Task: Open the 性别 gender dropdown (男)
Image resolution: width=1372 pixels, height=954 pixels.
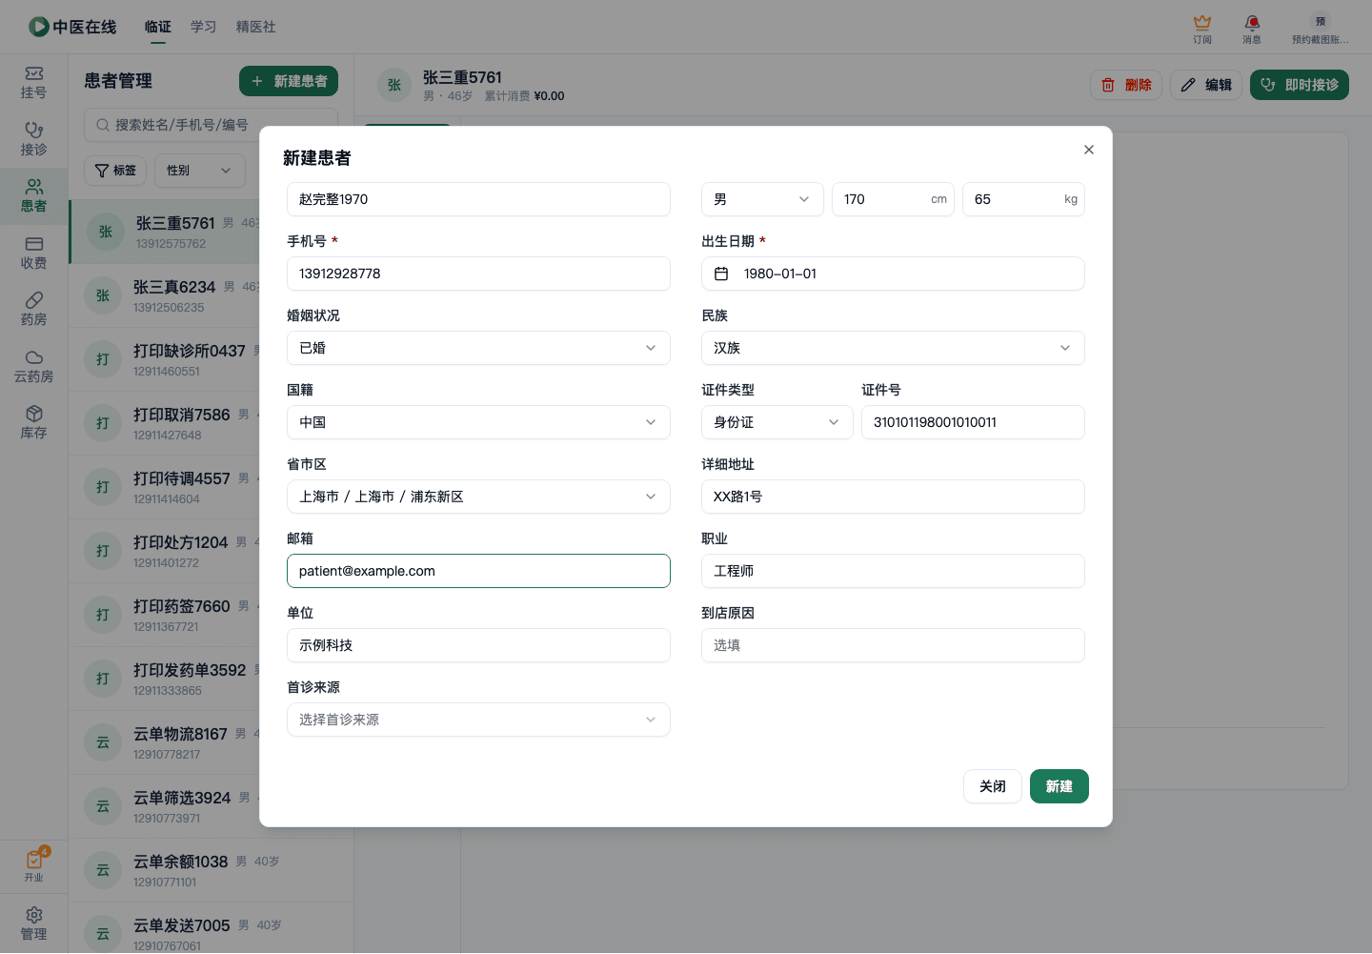Action: click(762, 199)
